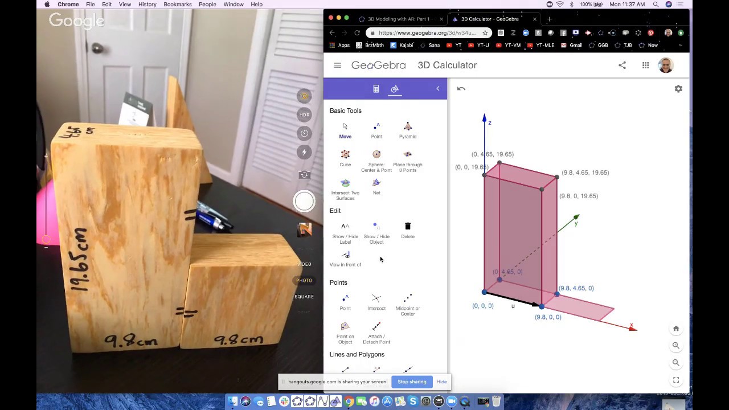
Task: Hide the screen sharing notification
Action: coord(442,382)
